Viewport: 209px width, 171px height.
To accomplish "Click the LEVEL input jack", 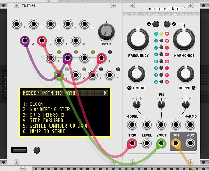I will pos(147,143).
